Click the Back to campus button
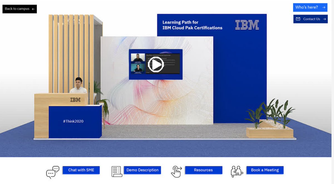 [x=19, y=9]
